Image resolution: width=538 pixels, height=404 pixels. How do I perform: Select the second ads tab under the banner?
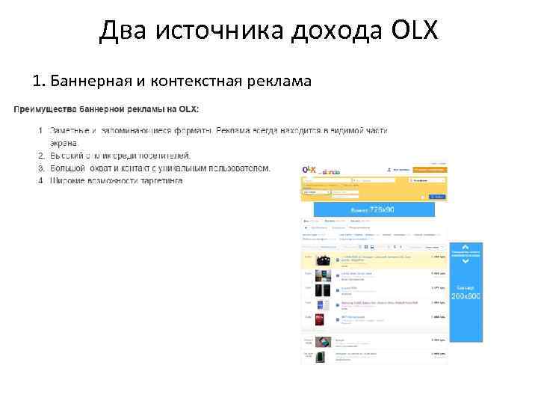coord(335,221)
